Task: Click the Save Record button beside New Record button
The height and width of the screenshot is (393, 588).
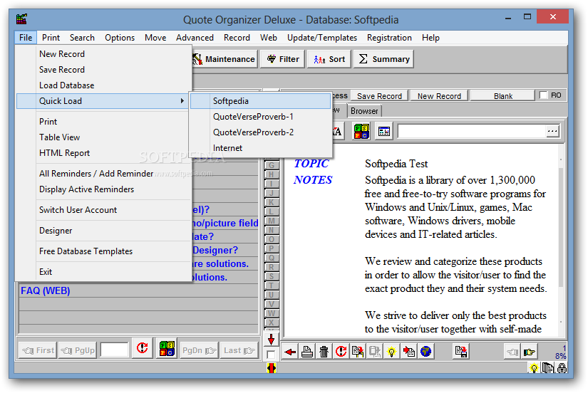Action: 379,96
